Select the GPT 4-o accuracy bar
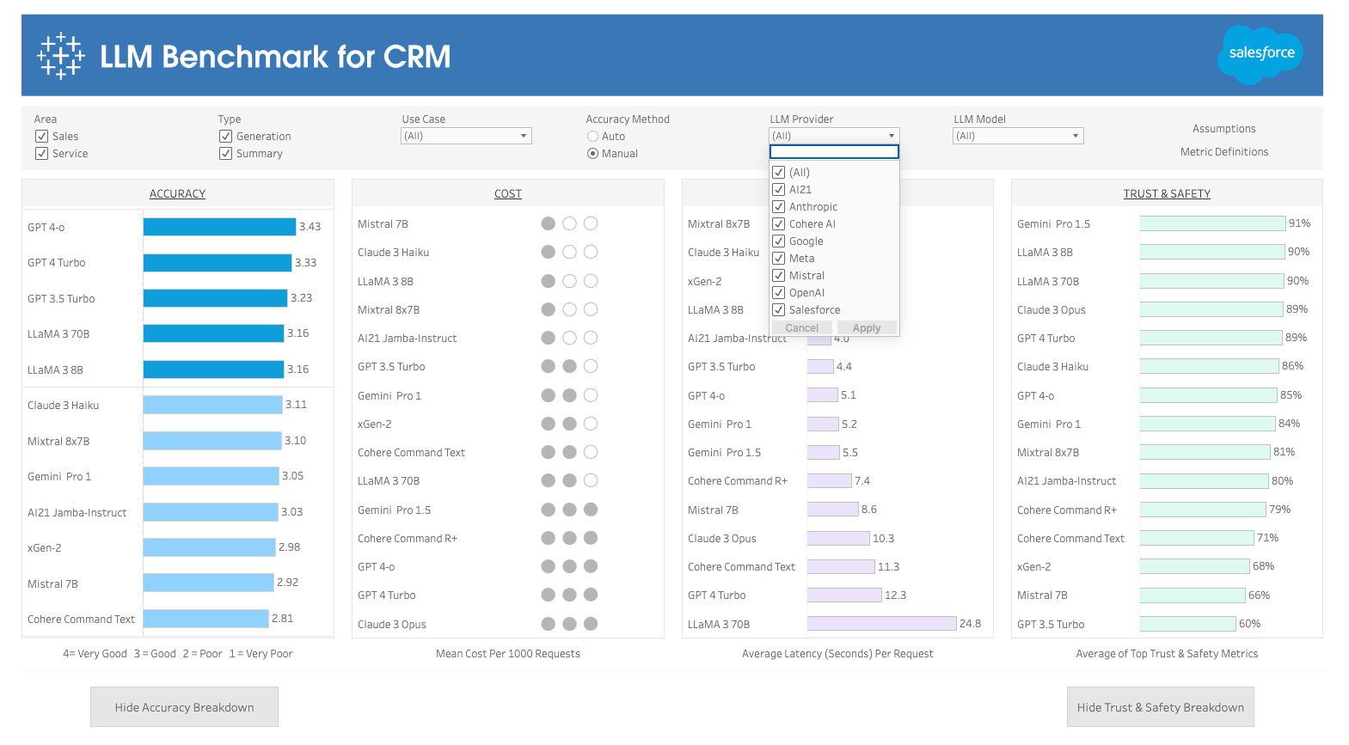Screen dimensions: 1349x745 [x=219, y=227]
